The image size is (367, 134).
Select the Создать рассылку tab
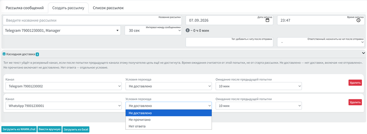point(68,8)
